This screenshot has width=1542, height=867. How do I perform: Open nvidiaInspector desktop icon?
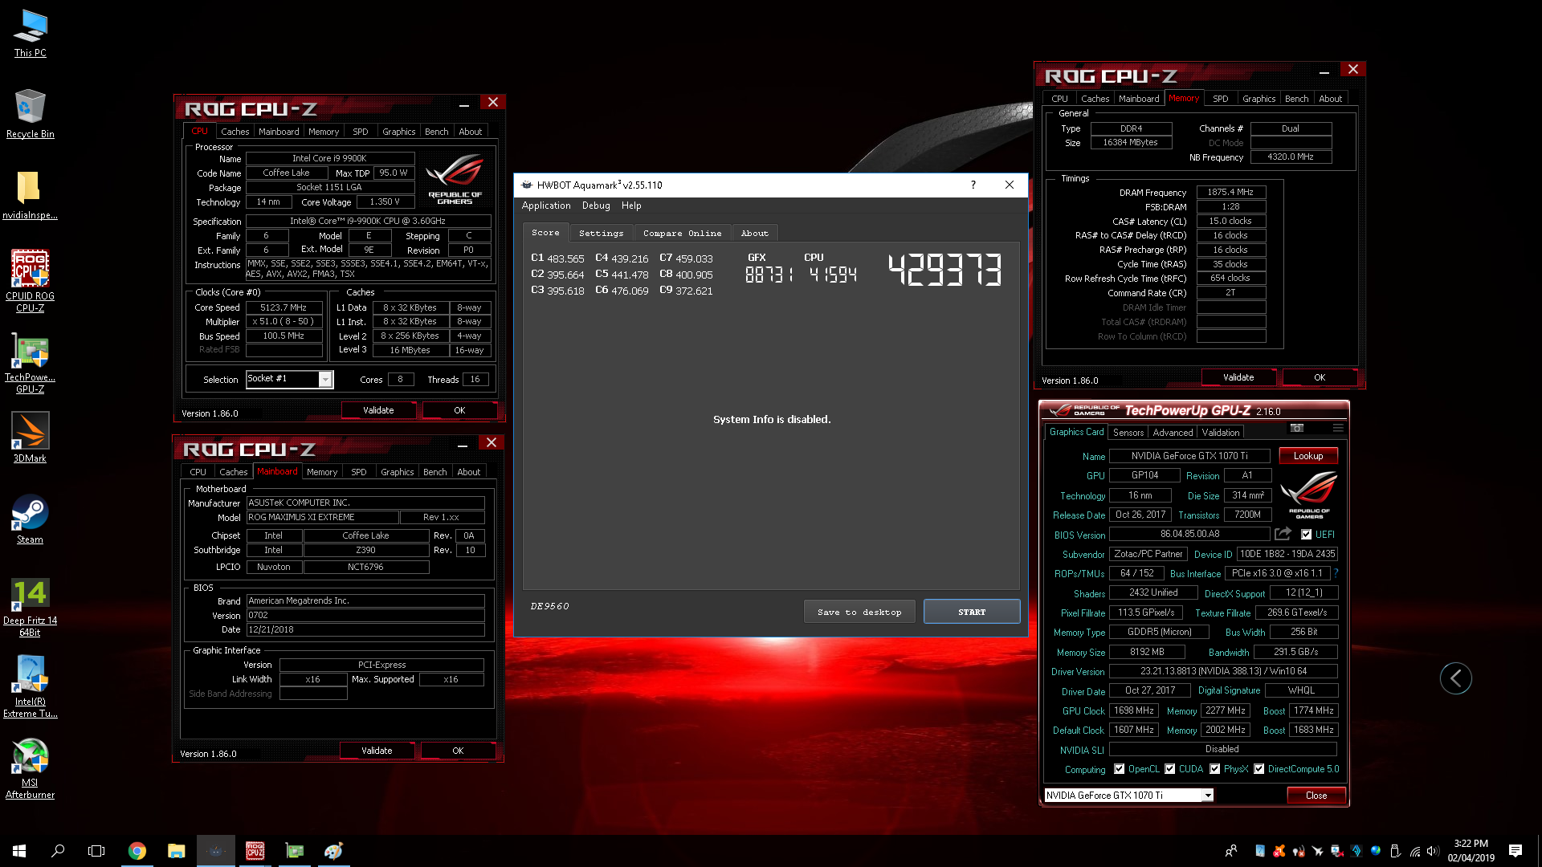tap(31, 195)
